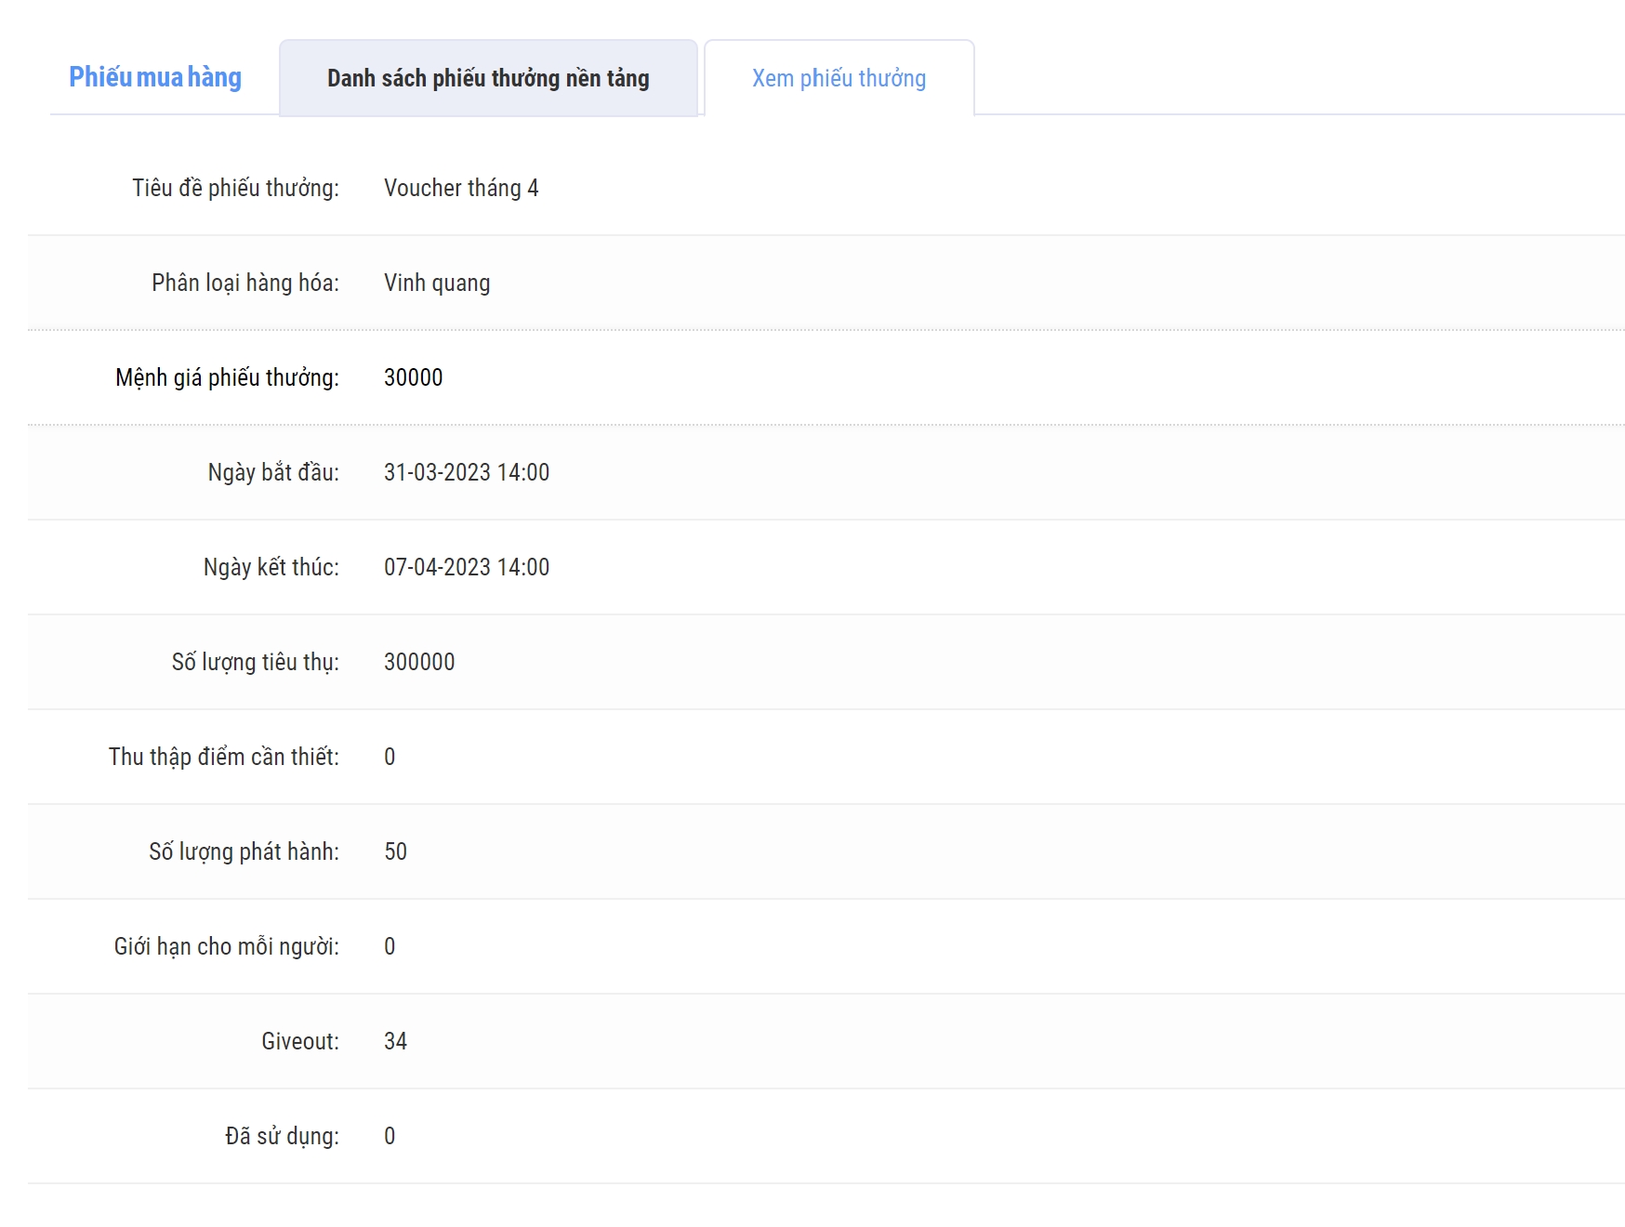Click the Ngày kết thúc label
1625x1227 pixels.
point(271,567)
